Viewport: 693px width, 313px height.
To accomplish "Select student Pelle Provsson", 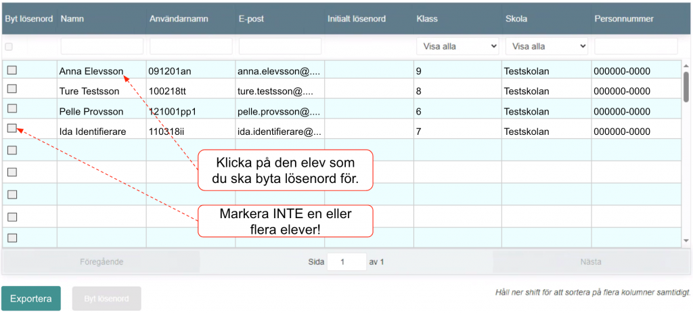I will (x=91, y=112).
